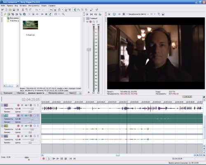Select the Zoom edit tool magnifier
The height and width of the screenshot is (165, 206).
[x=86, y=9]
